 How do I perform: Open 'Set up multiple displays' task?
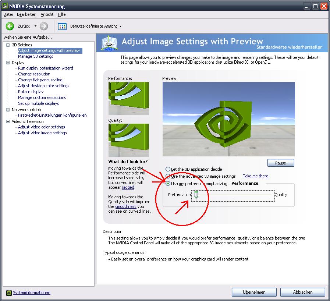(x=39, y=103)
